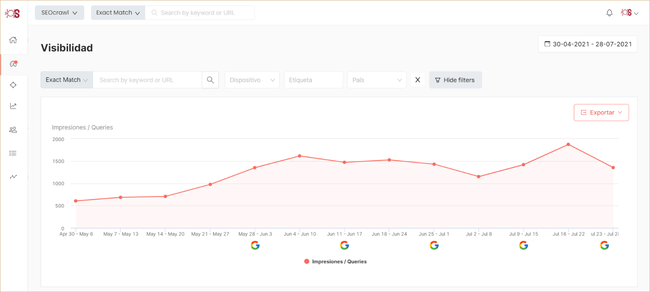This screenshot has width=650, height=292.
Task: Open the account menu via the profile chevron
Action: coord(637,13)
